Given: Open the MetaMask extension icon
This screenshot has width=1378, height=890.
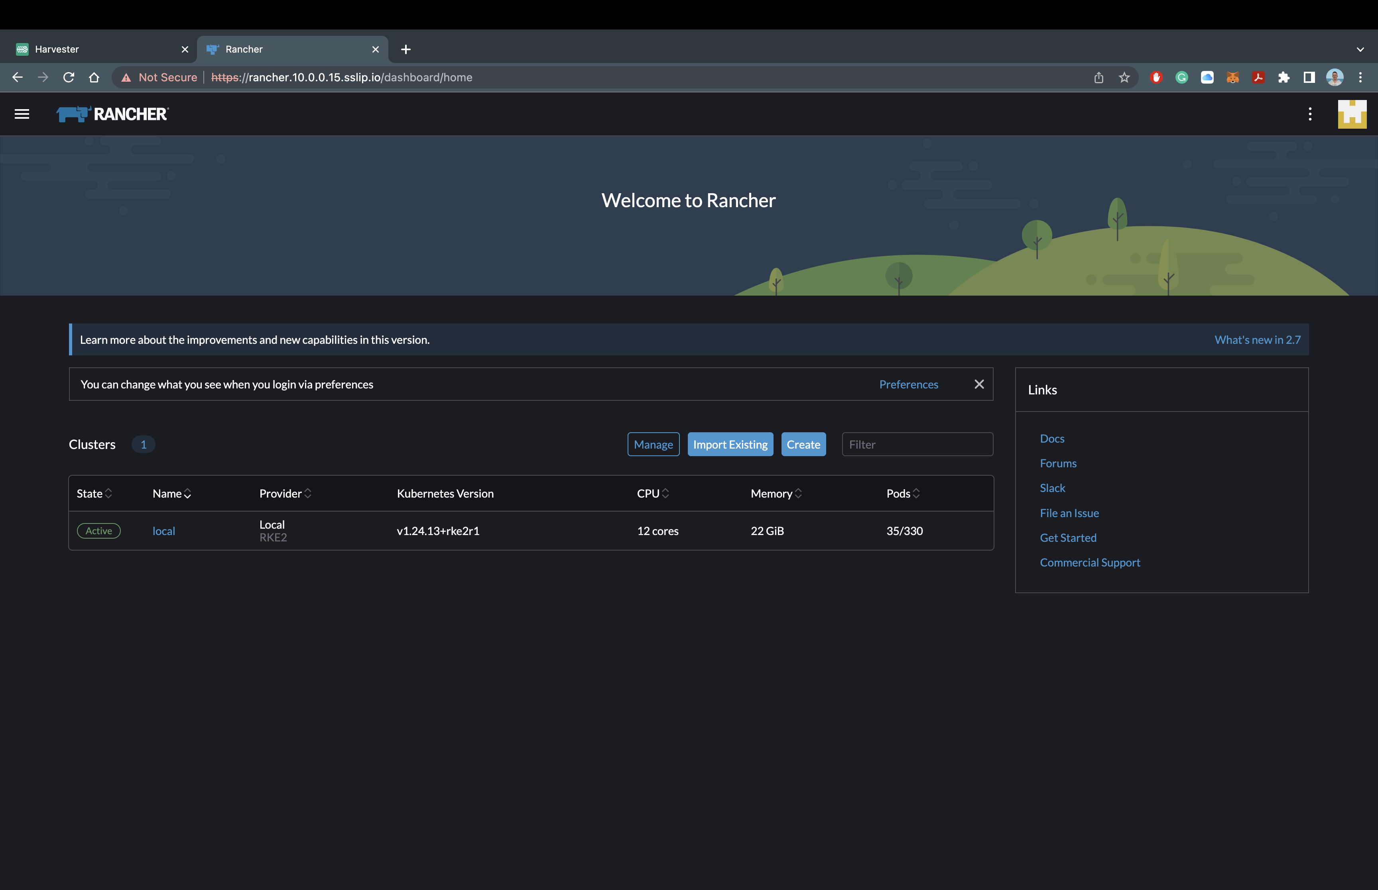Looking at the screenshot, I should coord(1232,77).
